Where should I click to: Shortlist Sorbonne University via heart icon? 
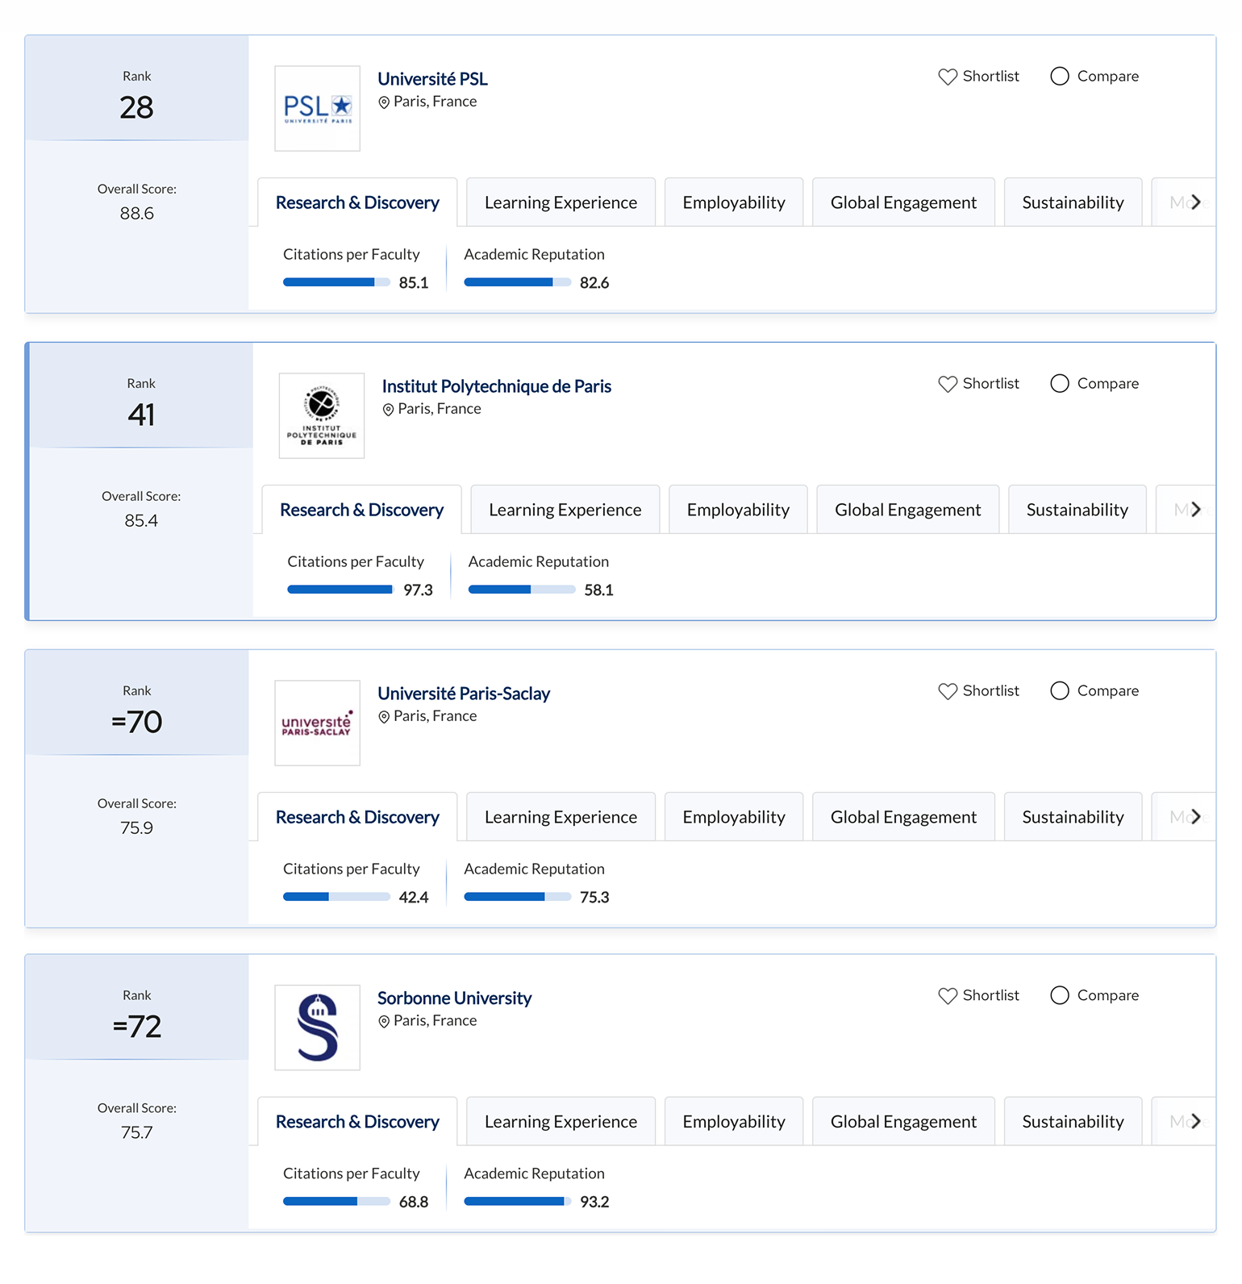coord(948,996)
